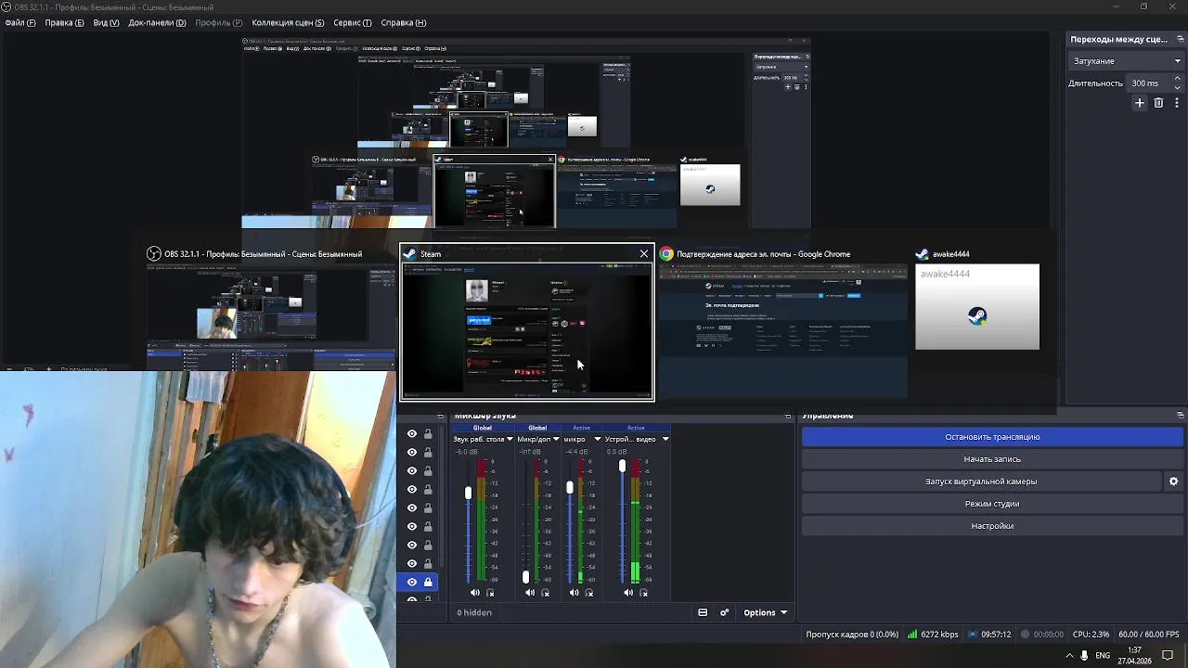The width and height of the screenshot is (1188, 668).
Task: Open Windows notification center icon
Action: tap(1169, 655)
